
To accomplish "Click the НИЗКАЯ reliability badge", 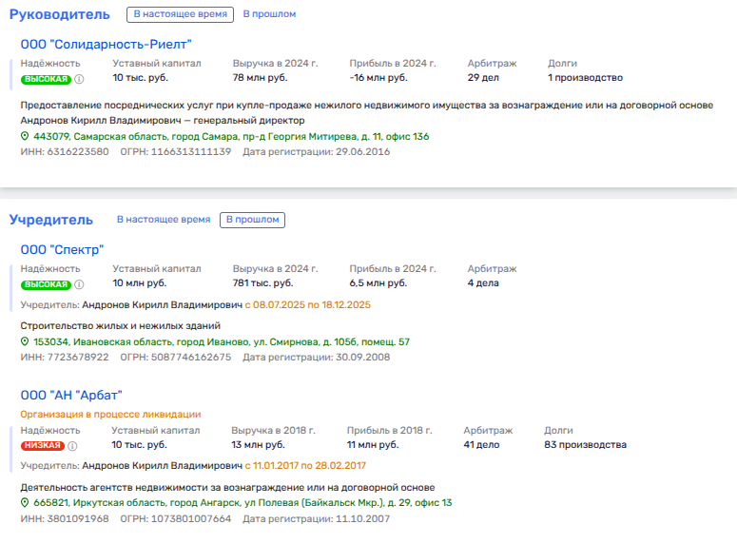I will pyautogui.click(x=42, y=446).
